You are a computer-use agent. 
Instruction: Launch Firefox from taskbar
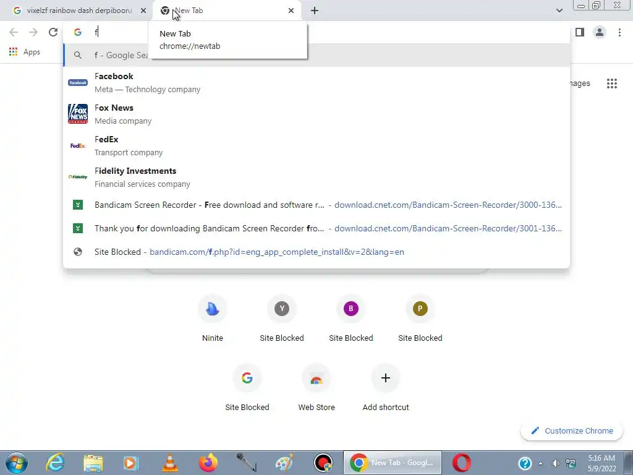[208, 463]
